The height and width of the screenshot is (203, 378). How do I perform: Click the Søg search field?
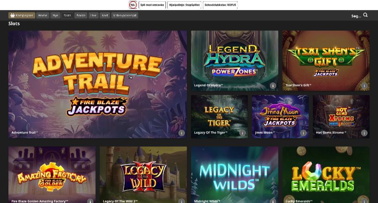coord(356,16)
